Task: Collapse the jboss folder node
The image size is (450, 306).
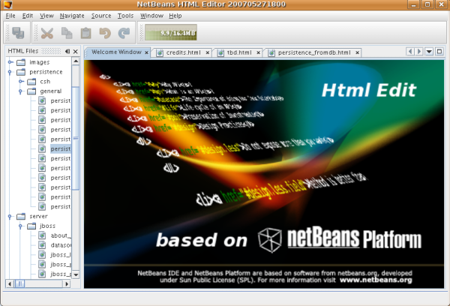Action: (21, 226)
